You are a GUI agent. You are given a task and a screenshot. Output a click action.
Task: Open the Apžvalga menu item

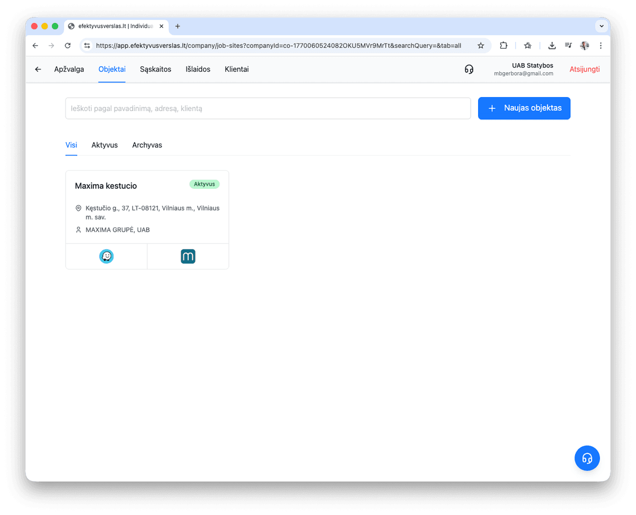tap(69, 69)
